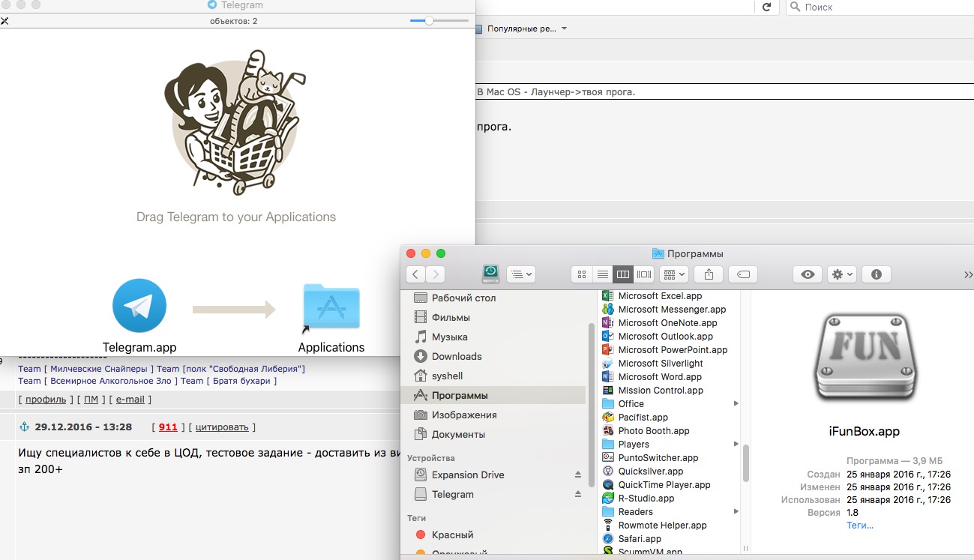Click the Edit Tags button in Finder
The width and height of the screenshot is (974, 560).
(x=743, y=274)
